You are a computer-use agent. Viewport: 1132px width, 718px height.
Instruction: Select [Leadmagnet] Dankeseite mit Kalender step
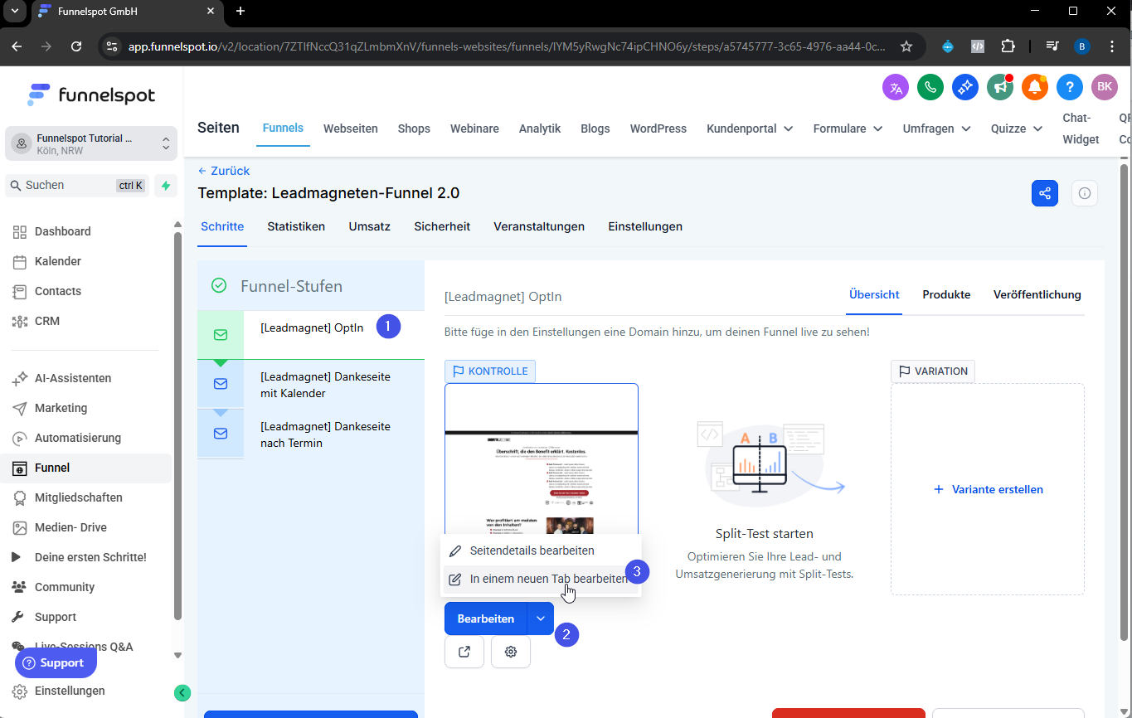coord(311,385)
